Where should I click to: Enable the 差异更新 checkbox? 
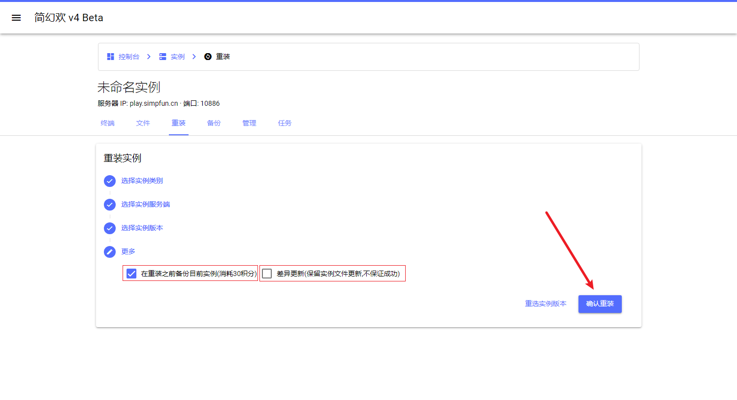pyautogui.click(x=267, y=274)
